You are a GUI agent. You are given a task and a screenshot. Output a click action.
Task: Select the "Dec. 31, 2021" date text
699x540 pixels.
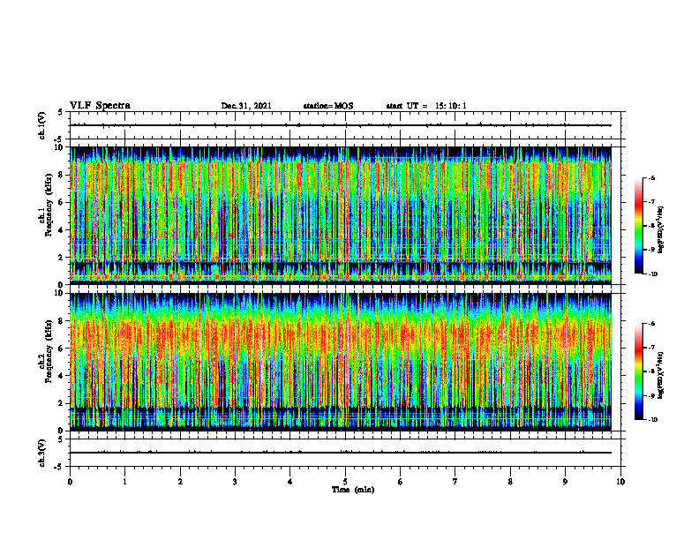pos(246,106)
